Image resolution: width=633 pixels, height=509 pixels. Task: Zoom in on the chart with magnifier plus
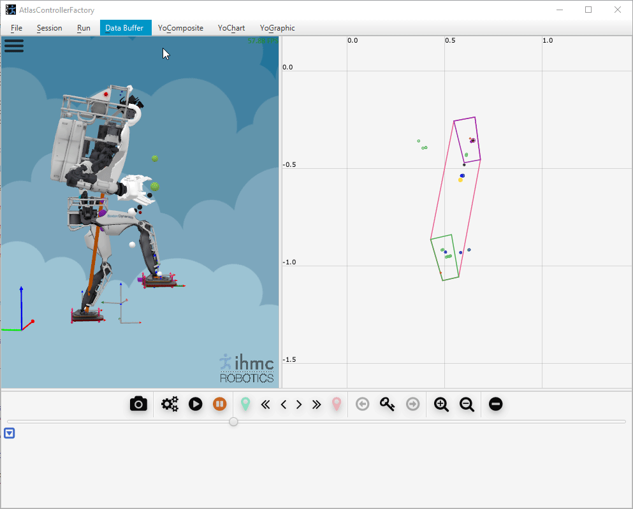coord(441,404)
